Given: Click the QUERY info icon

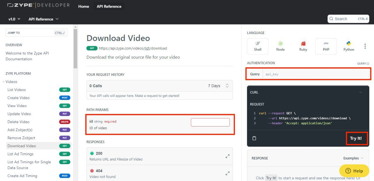Looking at the screenshot, I should pos(368,64).
